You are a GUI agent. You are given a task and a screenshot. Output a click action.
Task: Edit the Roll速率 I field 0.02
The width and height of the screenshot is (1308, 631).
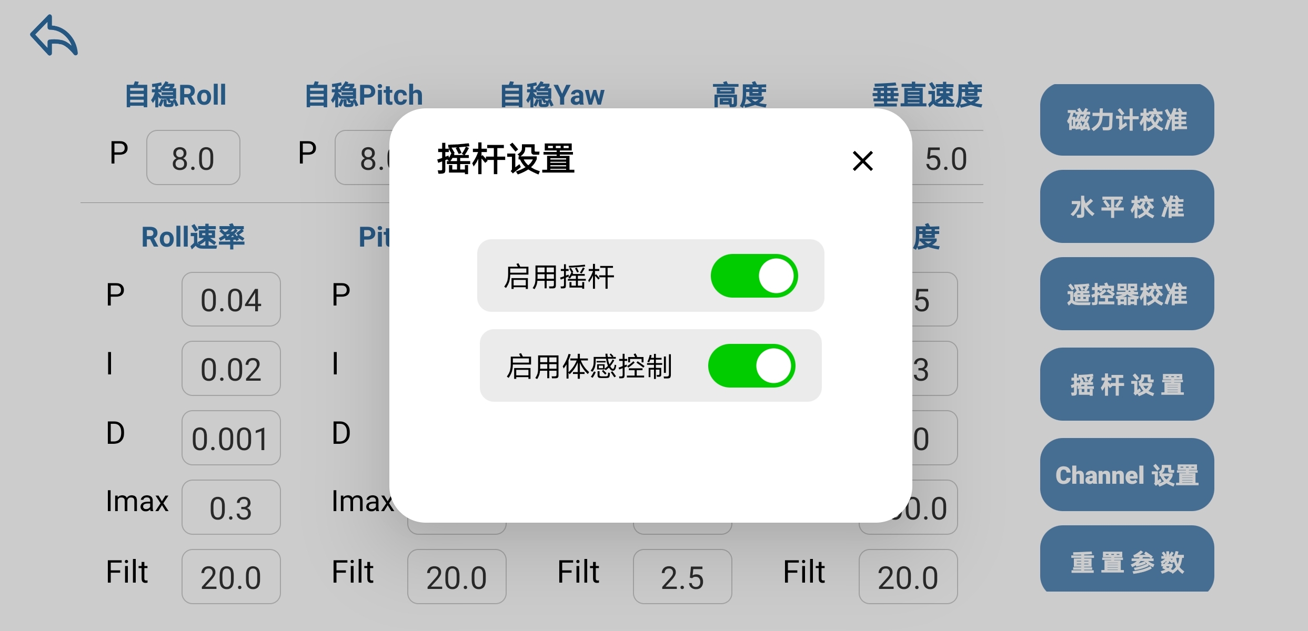(x=231, y=369)
